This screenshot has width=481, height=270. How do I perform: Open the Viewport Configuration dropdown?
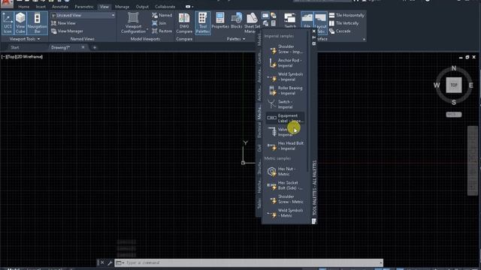click(x=133, y=23)
